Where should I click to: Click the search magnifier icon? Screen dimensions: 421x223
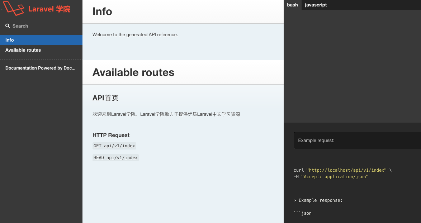(x=8, y=26)
